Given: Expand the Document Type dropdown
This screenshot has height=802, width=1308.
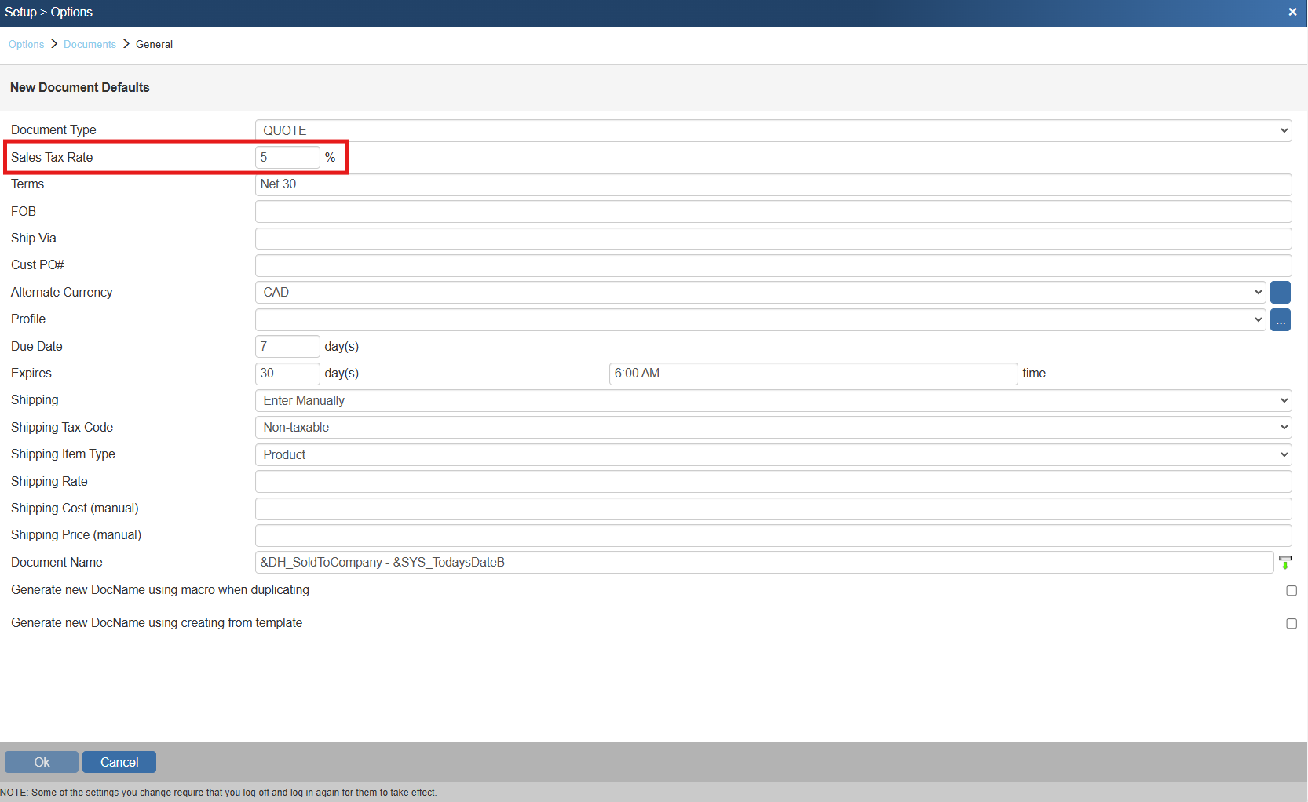Looking at the screenshot, I should [773, 130].
